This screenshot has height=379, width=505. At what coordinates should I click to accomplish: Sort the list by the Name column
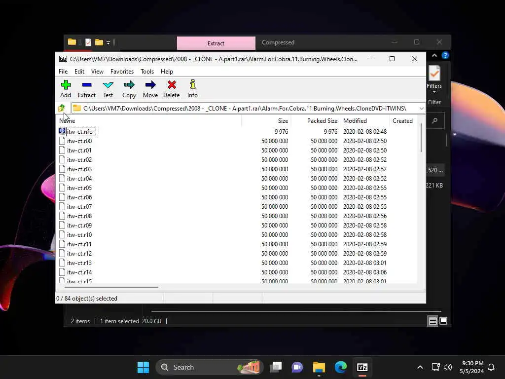(149, 120)
